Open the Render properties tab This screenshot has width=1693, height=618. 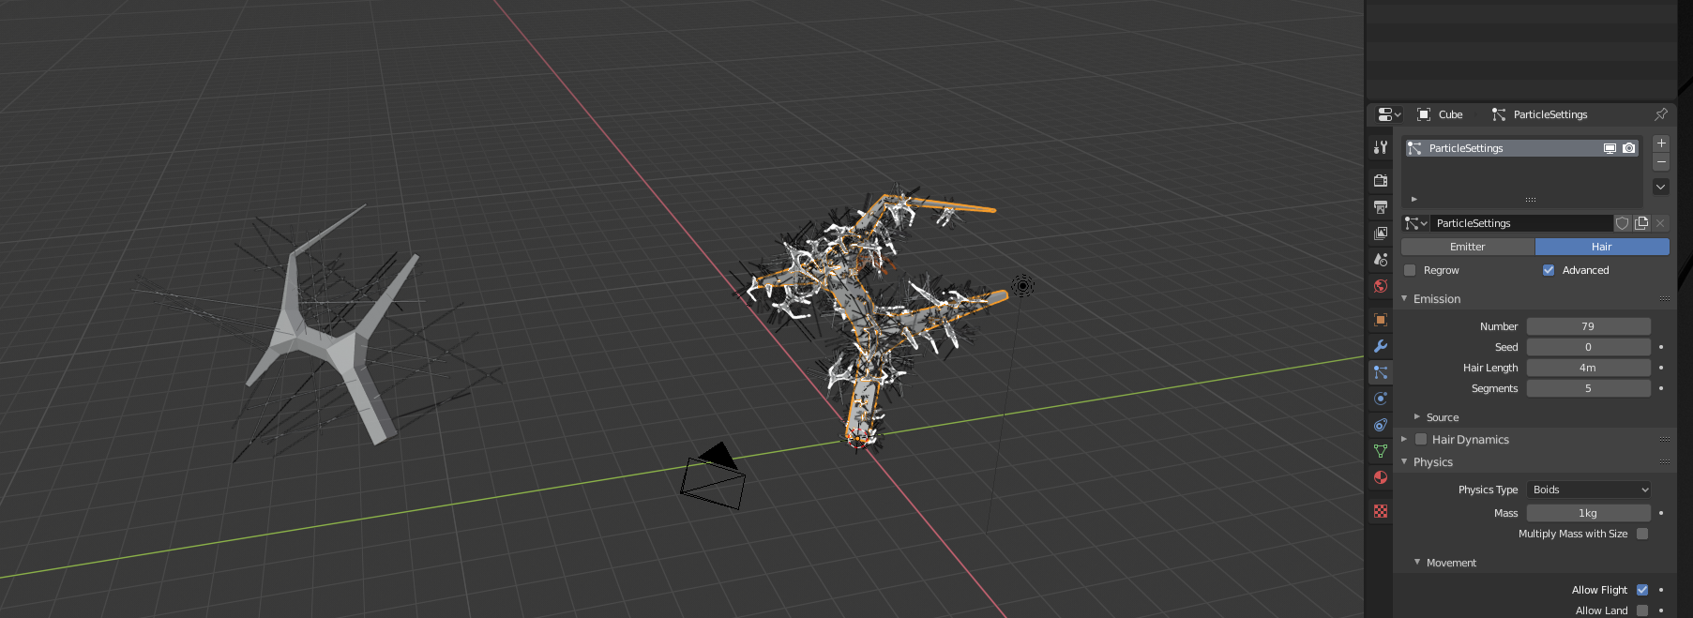point(1381,180)
